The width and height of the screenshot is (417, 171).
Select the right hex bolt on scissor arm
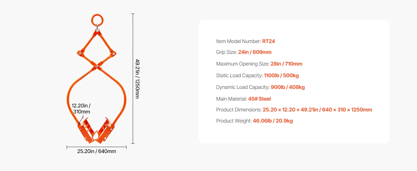point(114,53)
